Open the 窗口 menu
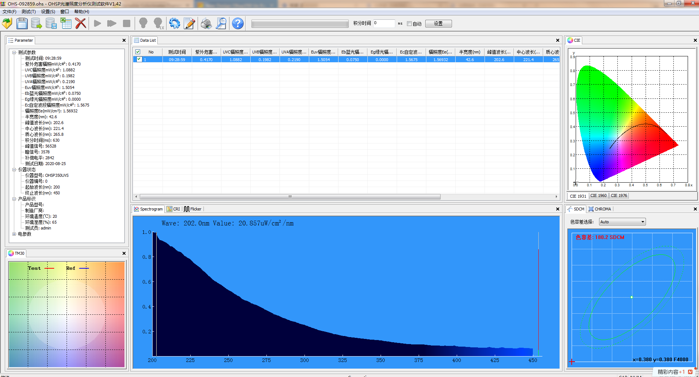The image size is (699, 377). point(65,12)
